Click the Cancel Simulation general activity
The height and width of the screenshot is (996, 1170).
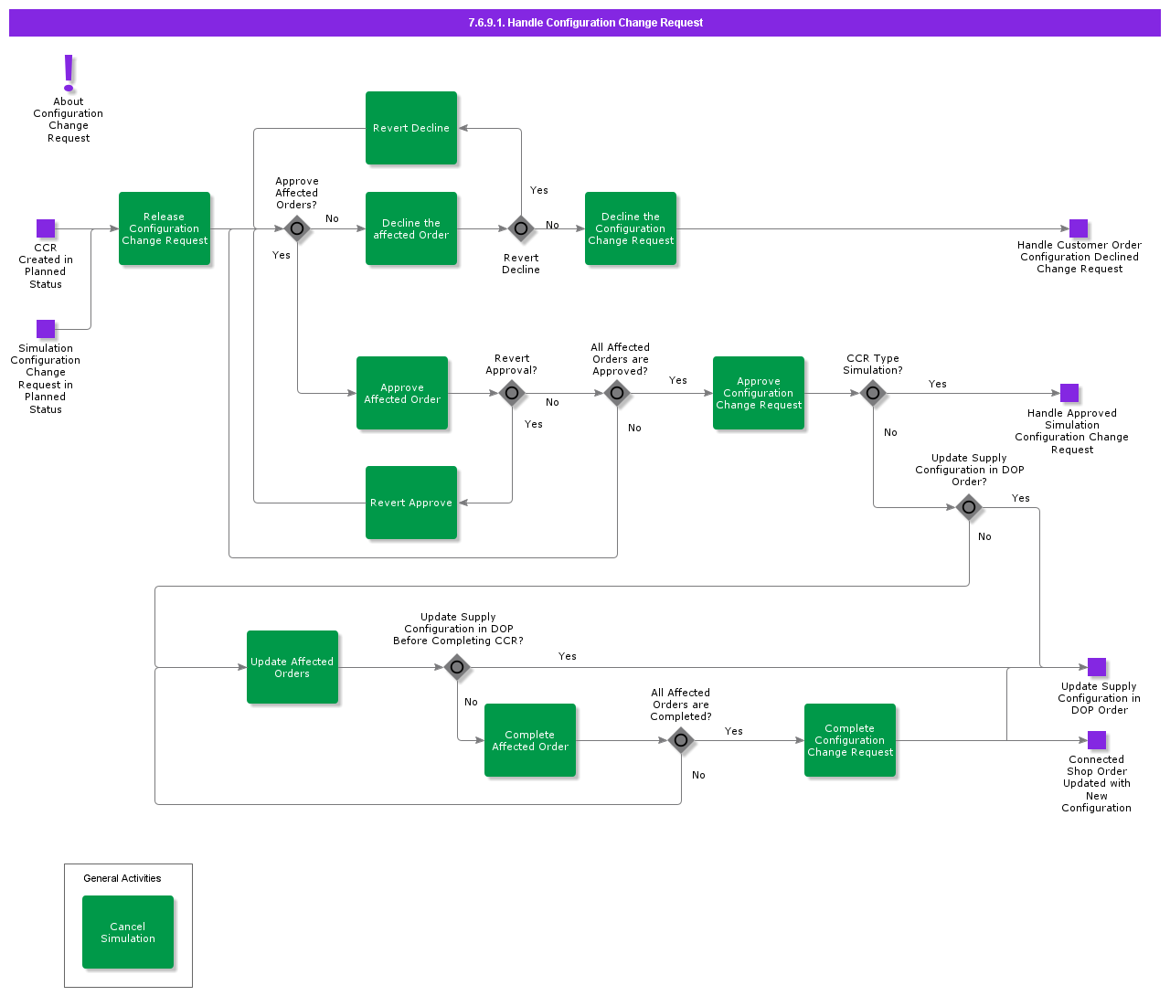[x=128, y=932]
